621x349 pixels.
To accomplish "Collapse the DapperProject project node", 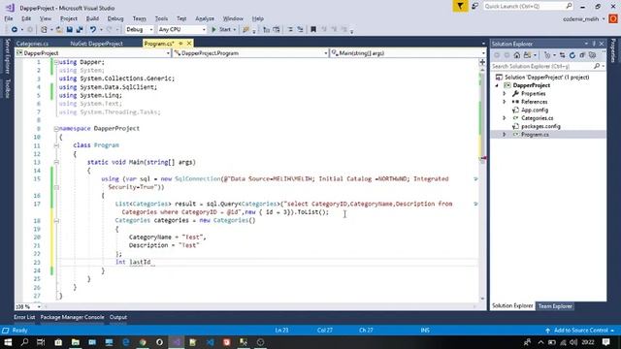I will (x=497, y=85).
